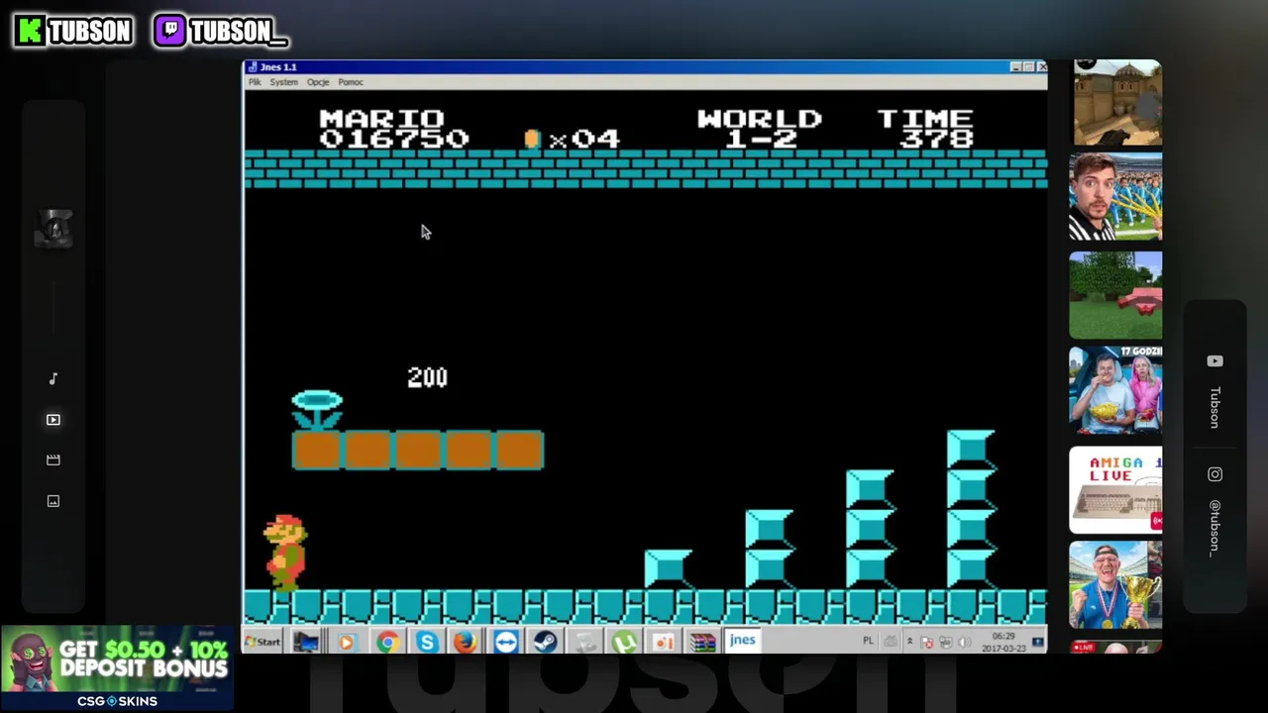Open the Plik menu in Jnes
This screenshot has width=1268, height=713.
[x=255, y=82]
